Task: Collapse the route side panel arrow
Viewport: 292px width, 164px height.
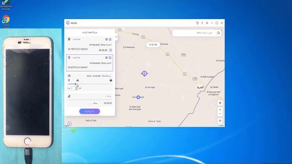Action: pyautogui.click(x=116, y=36)
